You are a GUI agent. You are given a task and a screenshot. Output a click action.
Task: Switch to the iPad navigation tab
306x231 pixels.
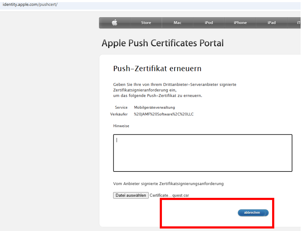(x=271, y=23)
